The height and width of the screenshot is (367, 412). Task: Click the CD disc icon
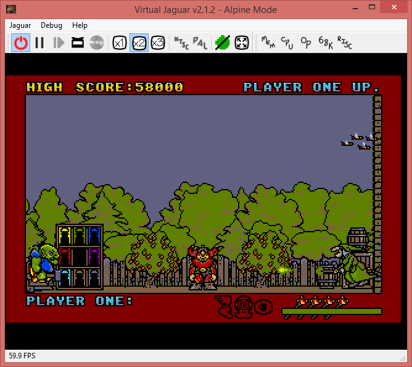[96, 43]
